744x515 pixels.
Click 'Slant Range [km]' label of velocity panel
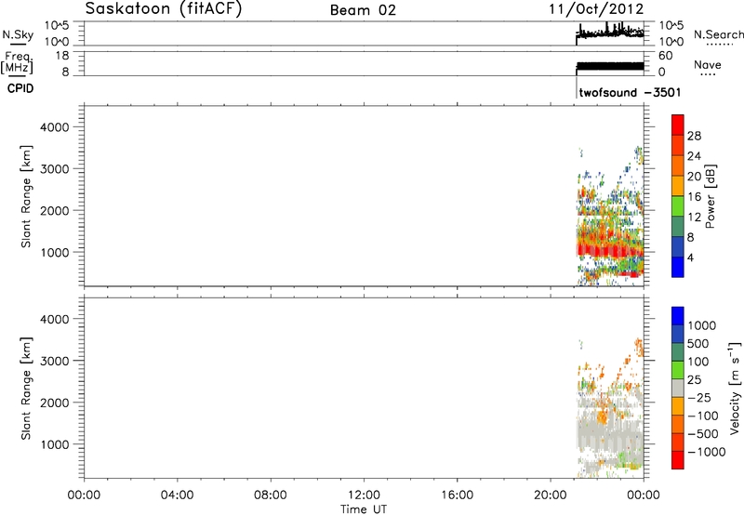point(26,389)
